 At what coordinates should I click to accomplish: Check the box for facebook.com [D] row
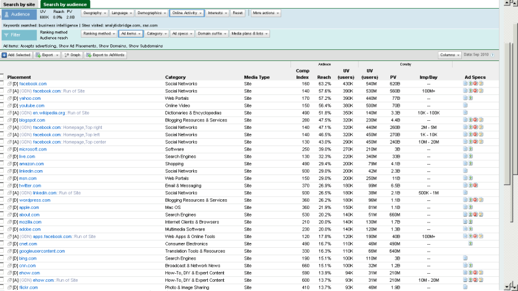pyautogui.click(x=2, y=84)
